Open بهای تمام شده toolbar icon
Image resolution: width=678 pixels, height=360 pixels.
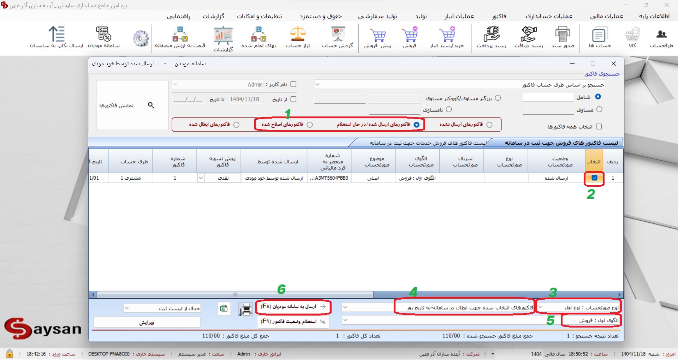(259, 37)
